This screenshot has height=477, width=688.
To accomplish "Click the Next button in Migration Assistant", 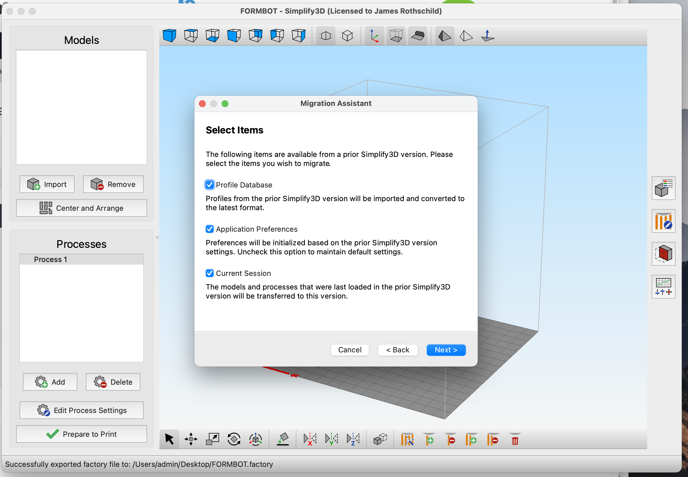I will point(446,350).
